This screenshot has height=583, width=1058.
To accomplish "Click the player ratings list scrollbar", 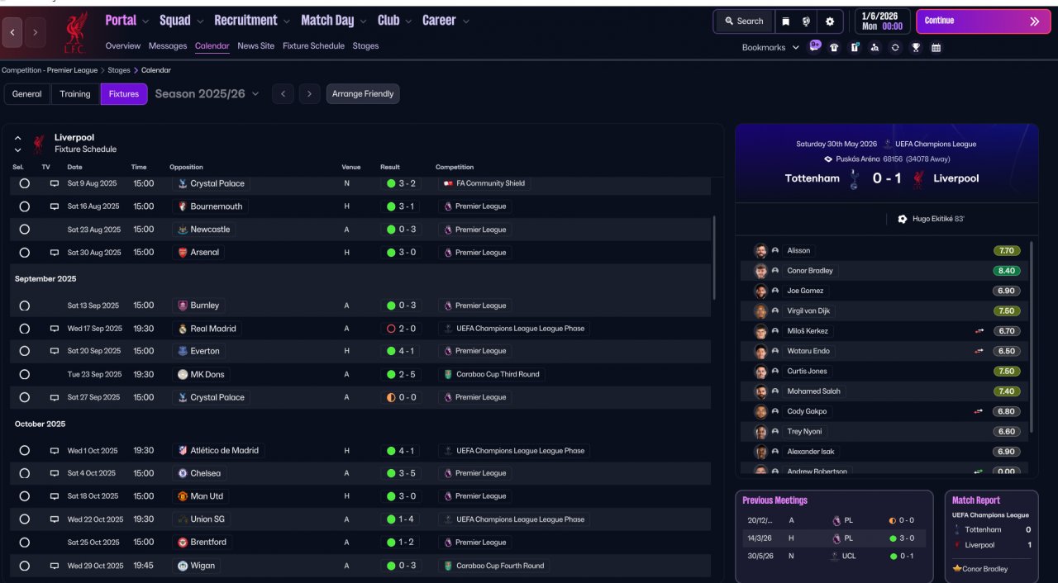I will [x=1032, y=336].
